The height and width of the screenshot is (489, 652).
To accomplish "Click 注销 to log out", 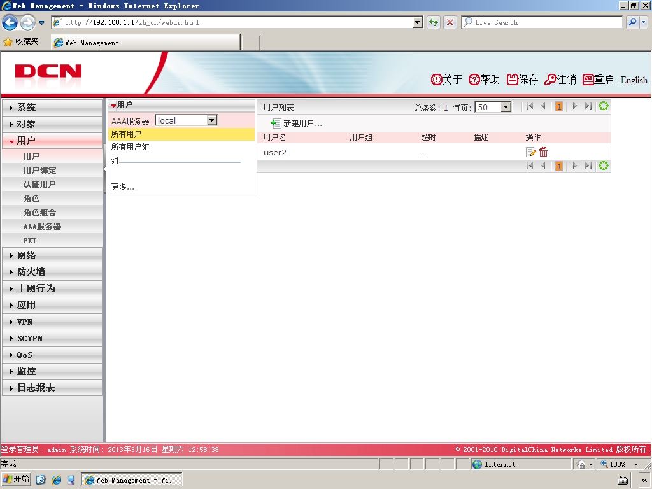I will (x=560, y=80).
